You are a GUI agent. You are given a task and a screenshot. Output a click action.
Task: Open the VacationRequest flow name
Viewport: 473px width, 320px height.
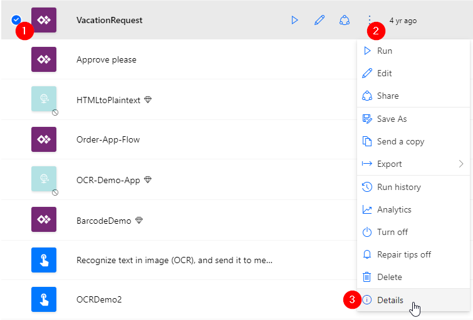click(x=109, y=20)
